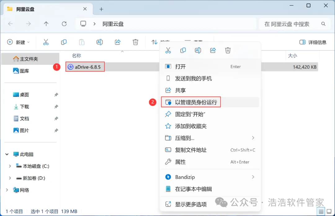Sort by the 名称 column header
Screen dimensions: 335x216
coord(77,56)
